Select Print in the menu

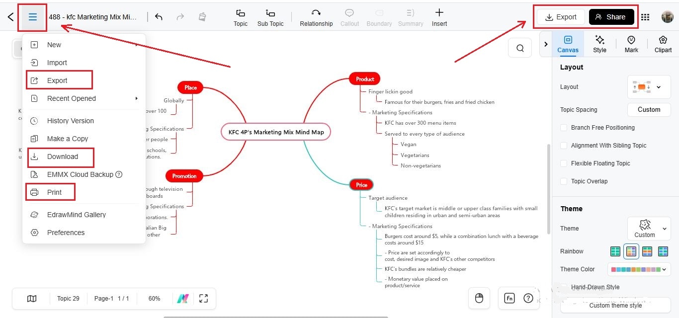coord(84,192)
